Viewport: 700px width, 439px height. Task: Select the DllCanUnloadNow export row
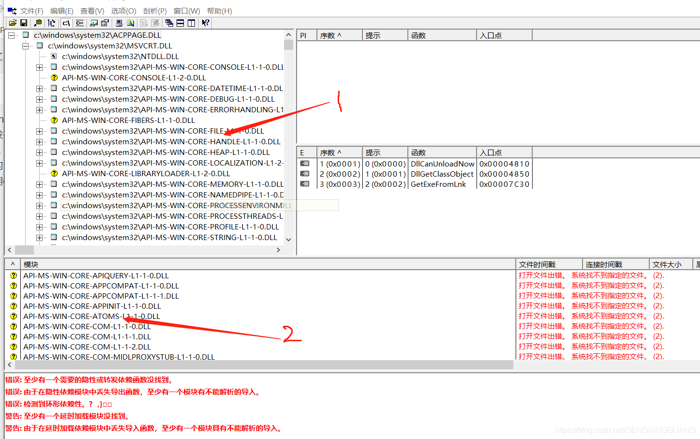(415, 164)
